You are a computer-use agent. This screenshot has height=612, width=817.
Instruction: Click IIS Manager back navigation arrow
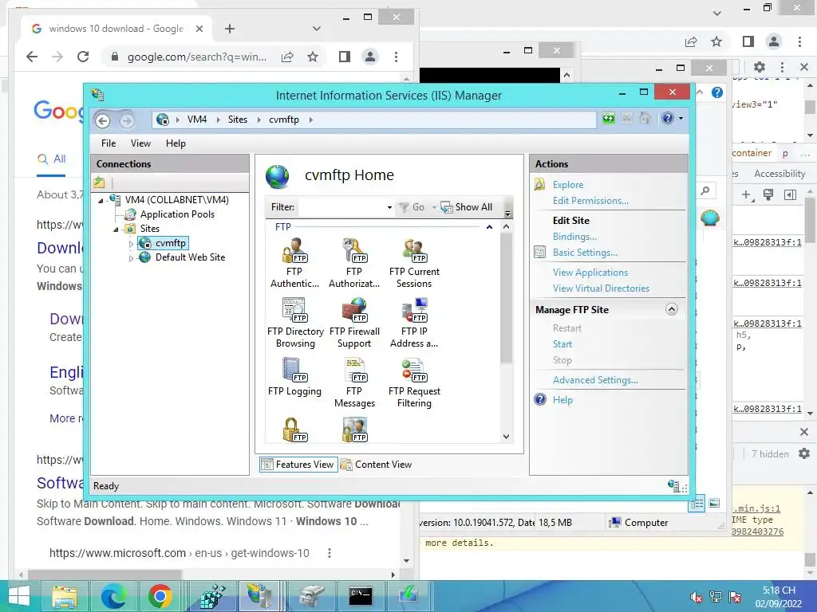103,121
